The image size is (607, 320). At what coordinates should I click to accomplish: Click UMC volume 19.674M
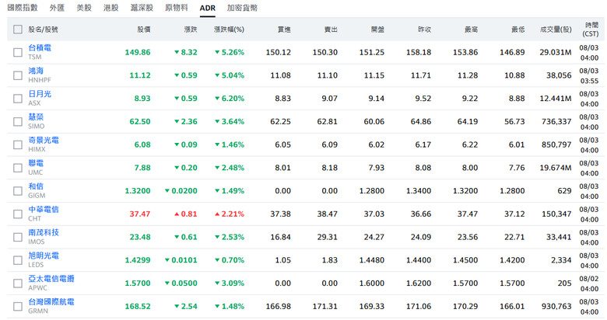(x=556, y=168)
